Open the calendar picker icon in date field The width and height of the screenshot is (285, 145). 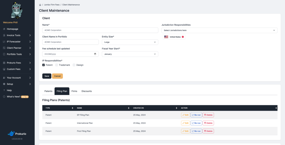95,54
